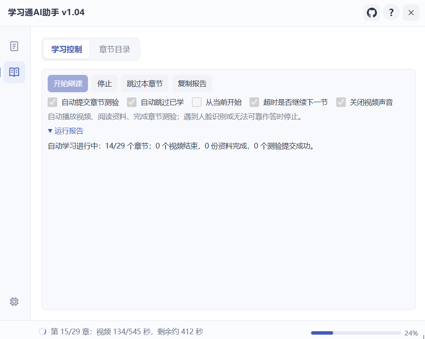
Task: Open the document page sidebar icon
Action: (x=14, y=46)
